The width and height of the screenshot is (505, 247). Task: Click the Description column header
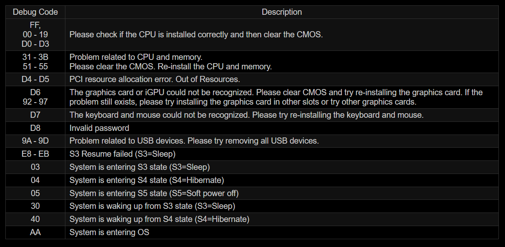(x=282, y=12)
